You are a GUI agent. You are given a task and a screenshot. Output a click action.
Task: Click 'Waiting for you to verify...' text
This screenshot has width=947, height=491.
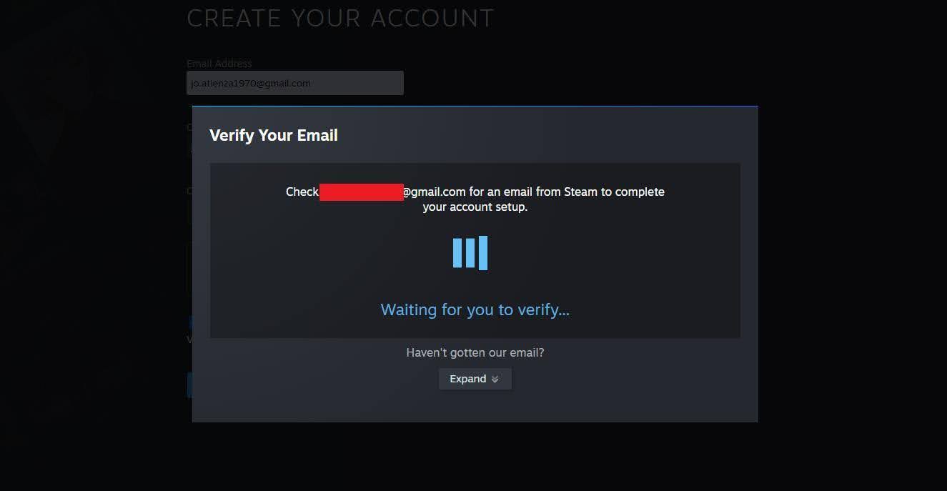click(x=475, y=309)
